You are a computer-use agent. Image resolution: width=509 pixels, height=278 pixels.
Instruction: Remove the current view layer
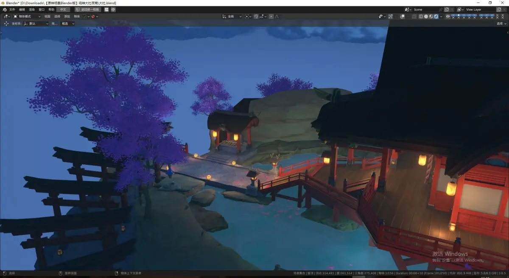pos(504,9)
